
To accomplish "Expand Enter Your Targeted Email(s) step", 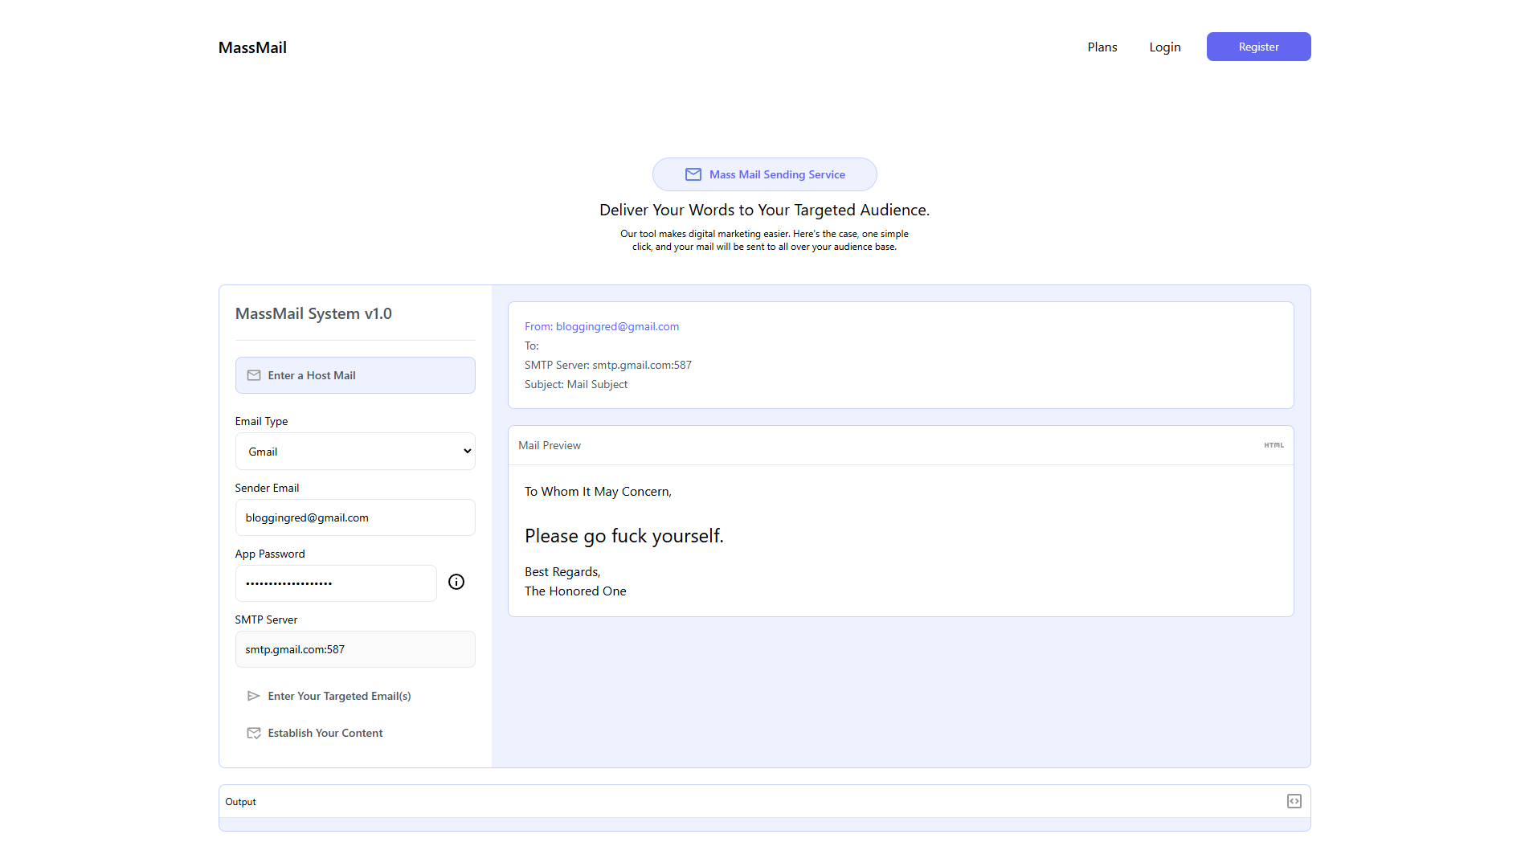I will point(339,696).
